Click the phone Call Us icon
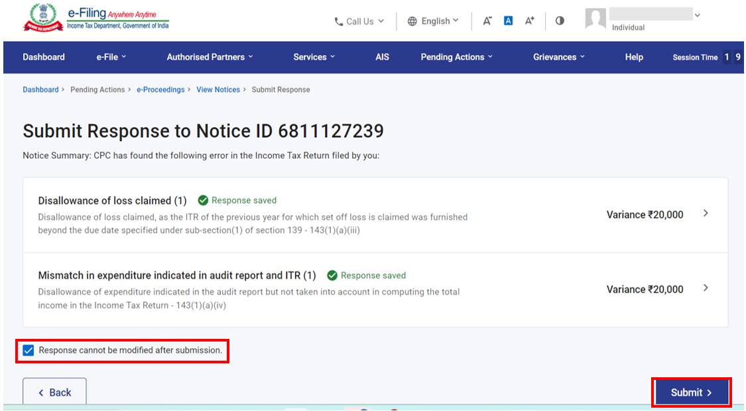746x411 pixels. coord(339,21)
